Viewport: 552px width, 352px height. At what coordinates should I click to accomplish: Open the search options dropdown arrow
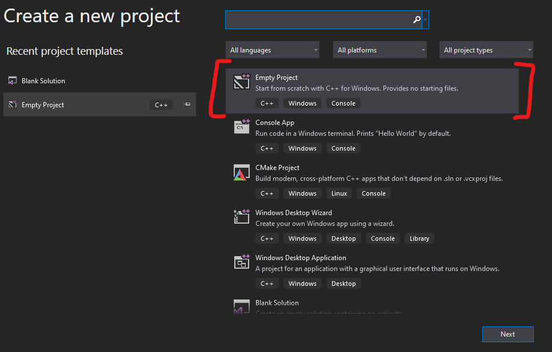coord(425,19)
